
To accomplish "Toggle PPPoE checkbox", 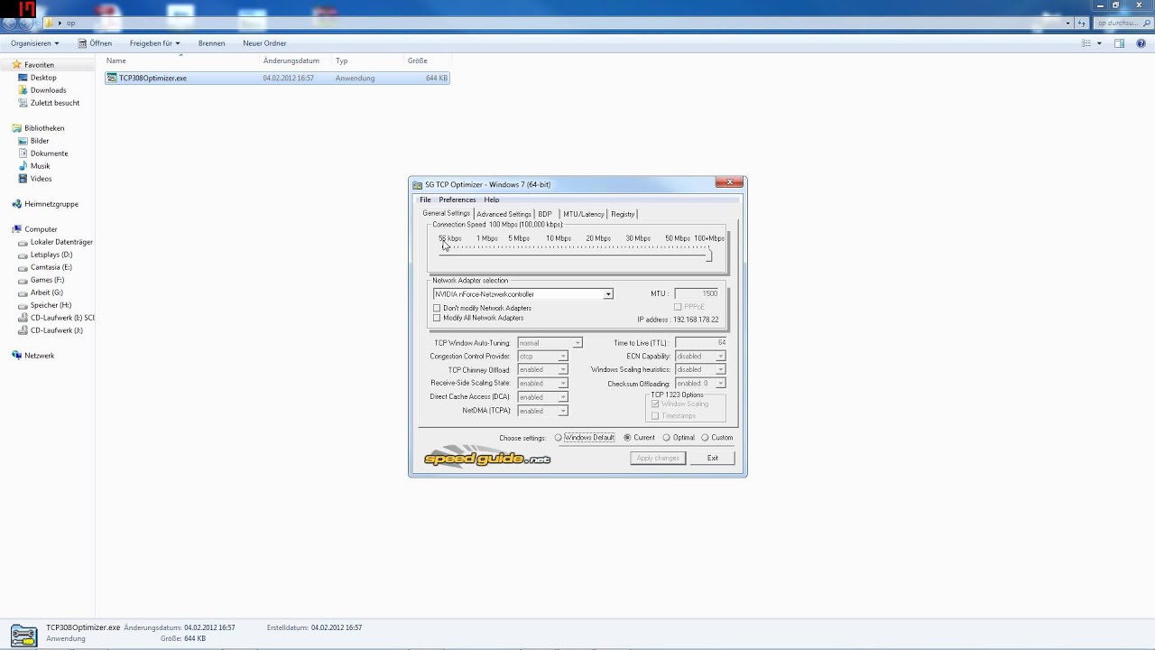I will click(679, 307).
